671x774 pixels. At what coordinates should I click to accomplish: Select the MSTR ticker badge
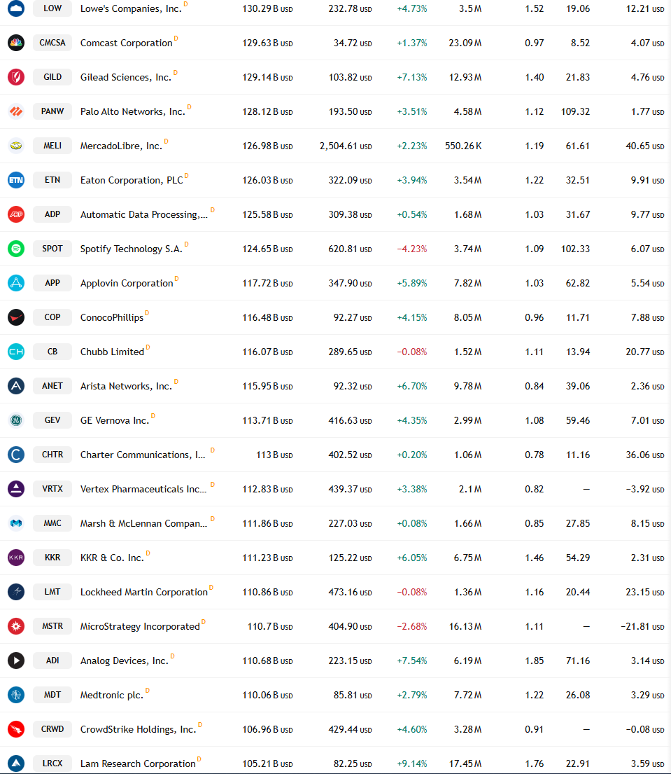click(52, 626)
